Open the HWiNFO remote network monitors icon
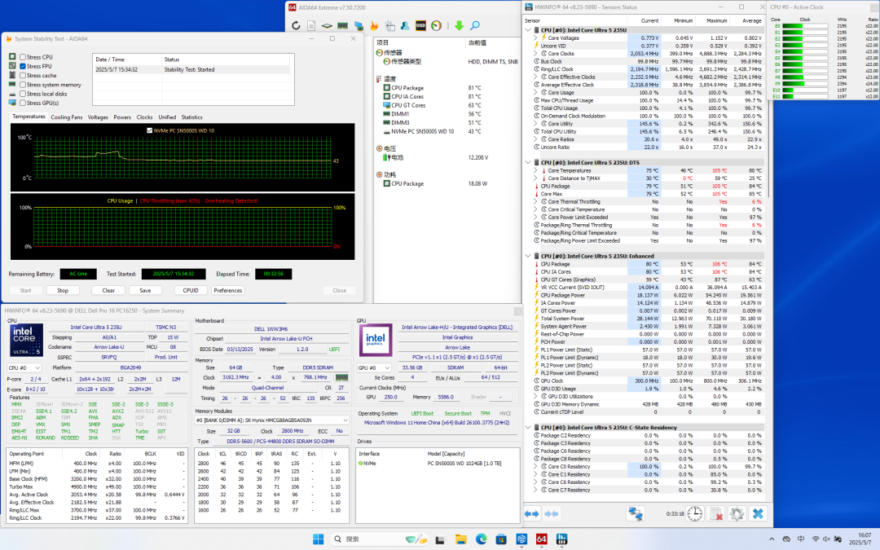Image resolution: width=880 pixels, height=550 pixels. pyautogui.click(x=636, y=513)
